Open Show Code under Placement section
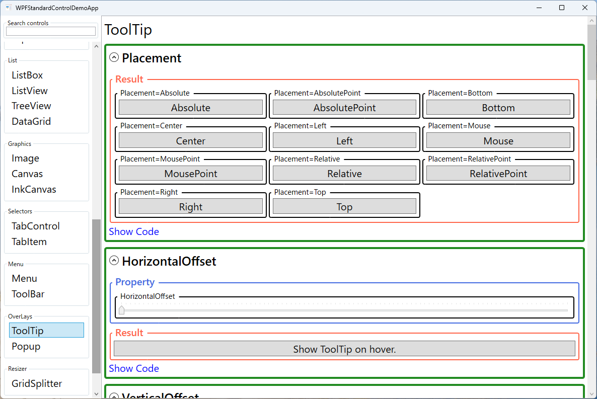 click(134, 231)
